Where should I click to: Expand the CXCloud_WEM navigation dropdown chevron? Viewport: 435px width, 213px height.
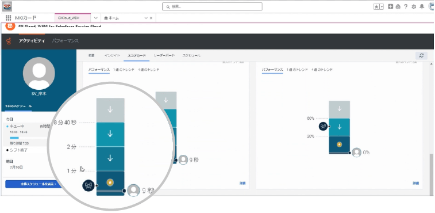pyautogui.click(x=96, y=18)
